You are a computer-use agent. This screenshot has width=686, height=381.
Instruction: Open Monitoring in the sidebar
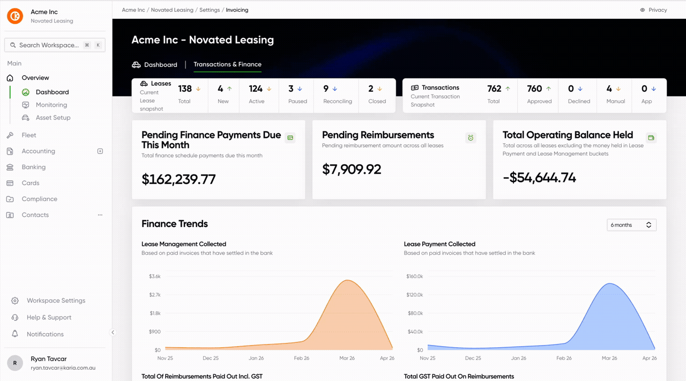click(51, 105)
